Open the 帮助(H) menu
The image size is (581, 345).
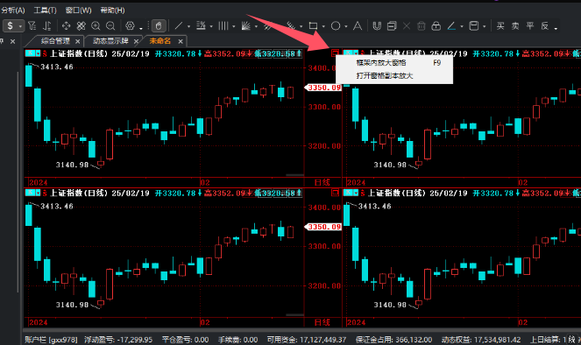112,11
